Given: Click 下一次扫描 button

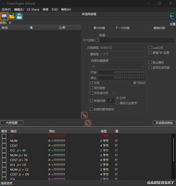Looking at the screenshot, I should coord(122,28).
